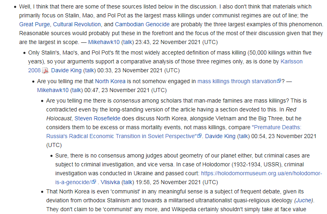Open talk link beside Davide King 00:33 signature
This screenshot has width=327, height=214.
[90, 71]
